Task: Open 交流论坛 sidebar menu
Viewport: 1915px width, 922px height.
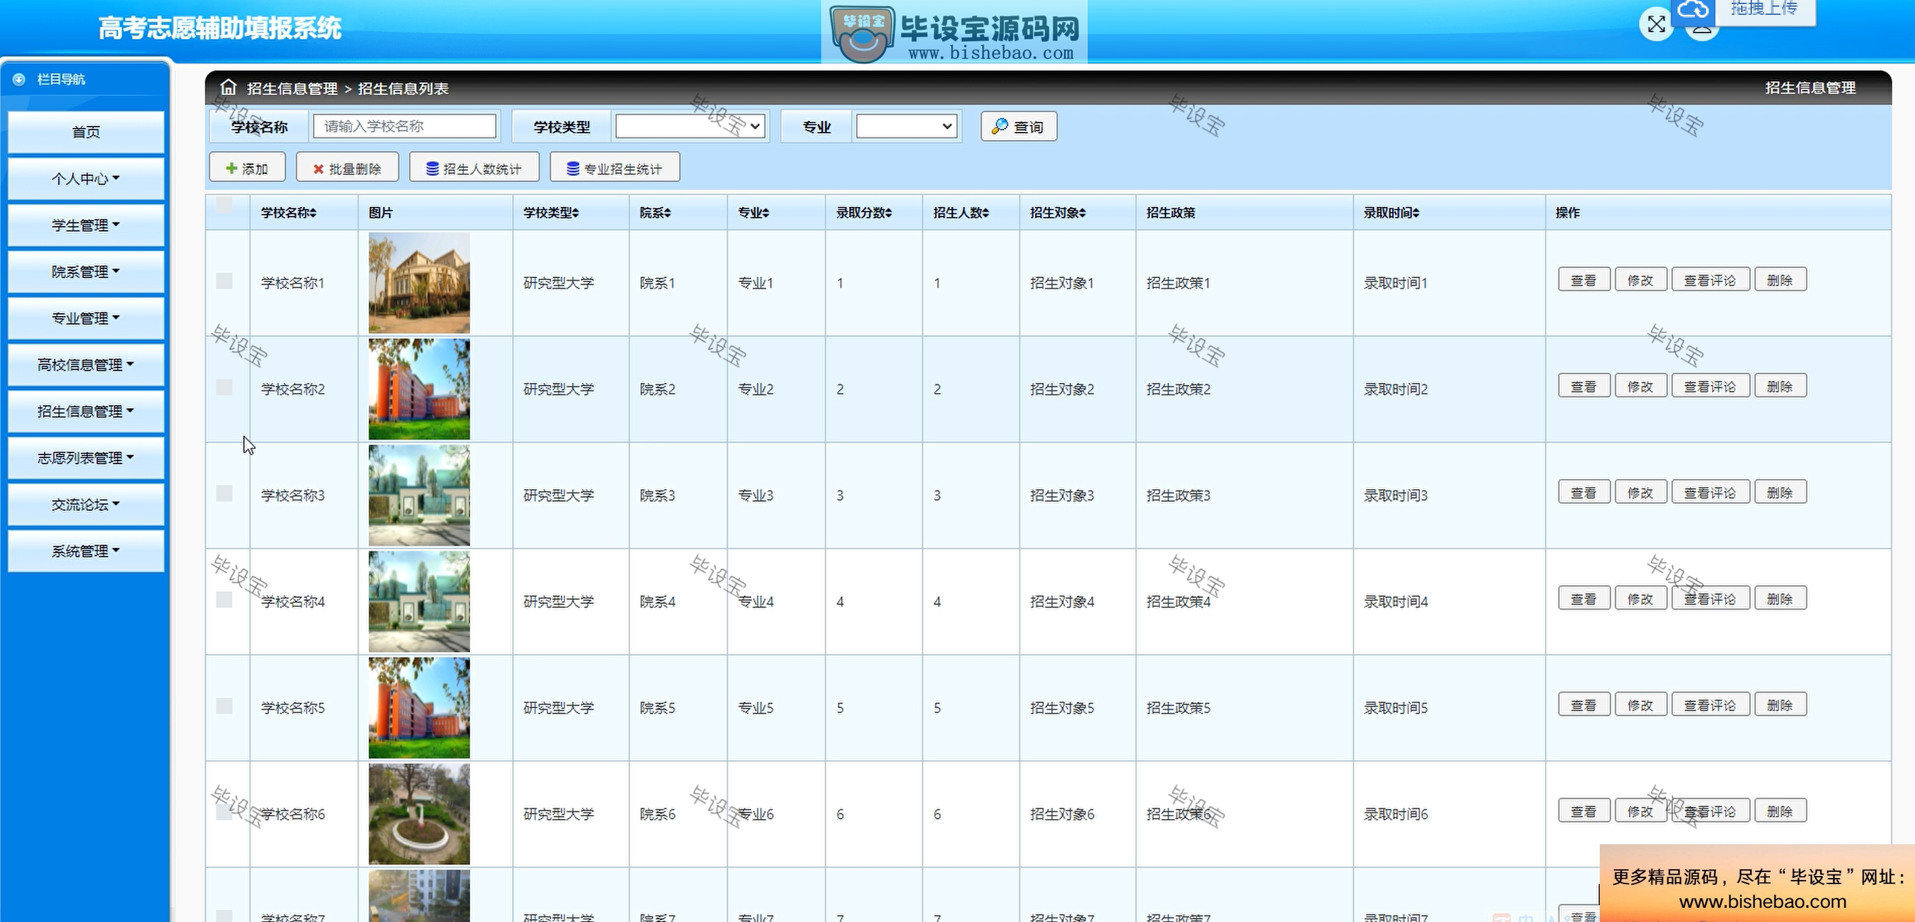Action: [85, 504]
